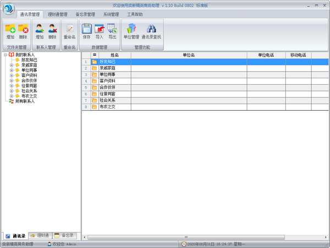
Task: Open contact search (通讯录查找) binoculars
Action: tap(151, 30)
